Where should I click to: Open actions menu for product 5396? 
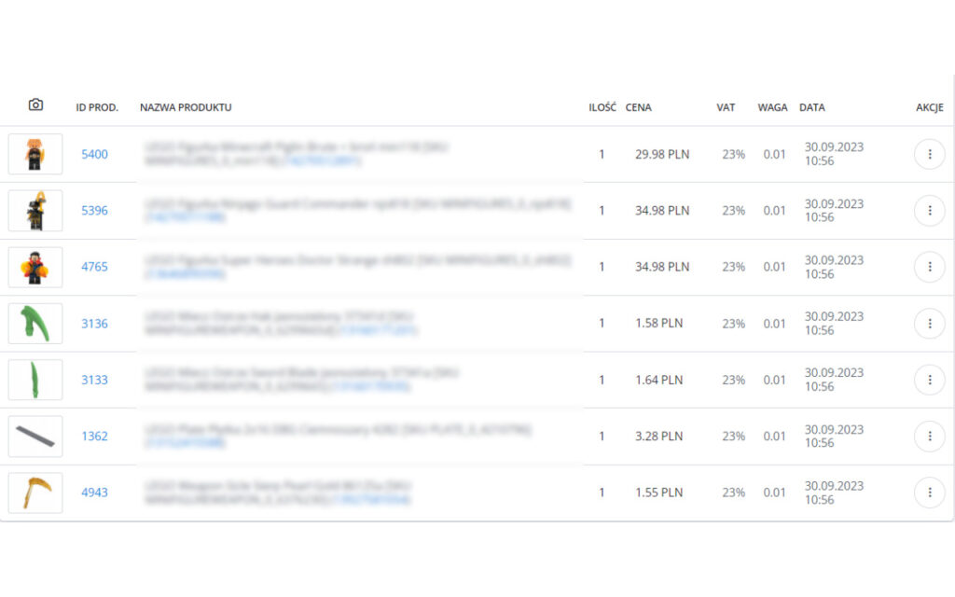[x=929, y=211]
